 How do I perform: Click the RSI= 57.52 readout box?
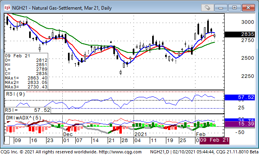(x=28, y=110)
